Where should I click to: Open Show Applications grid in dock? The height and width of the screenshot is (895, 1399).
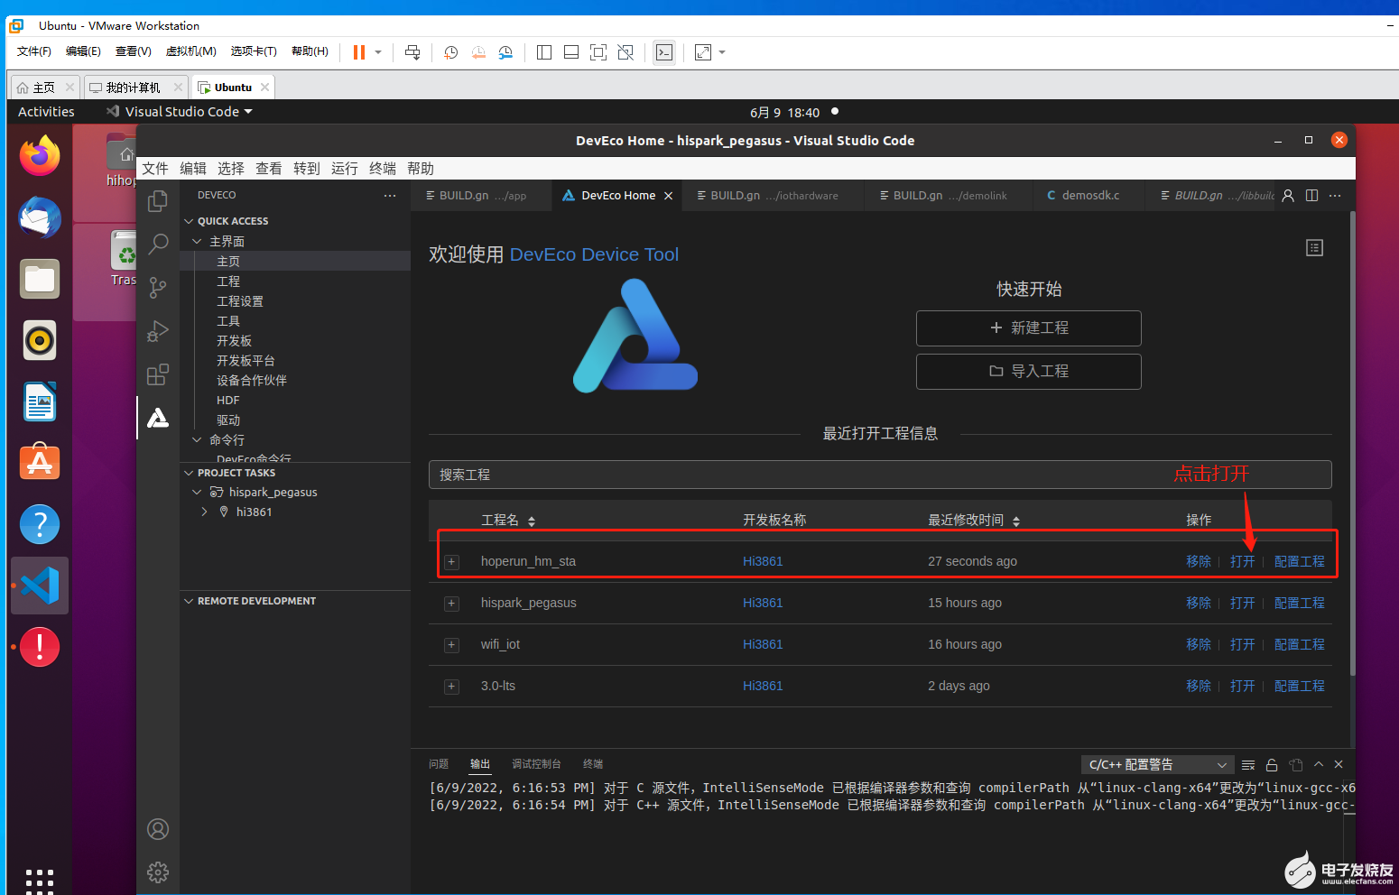tap(40, 881)
